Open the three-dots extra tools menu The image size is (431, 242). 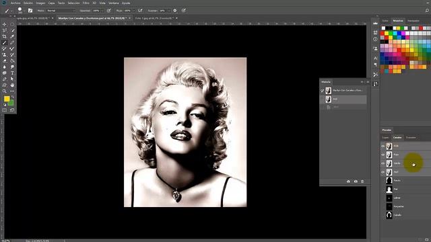pyautogui.click(x=12, y=91)
